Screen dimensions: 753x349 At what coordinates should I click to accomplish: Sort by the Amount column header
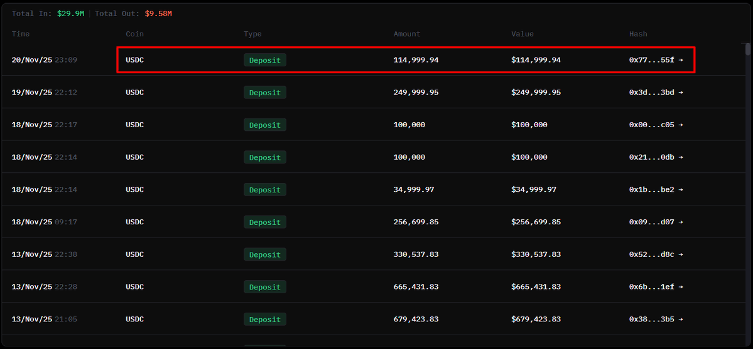(407, 34)
